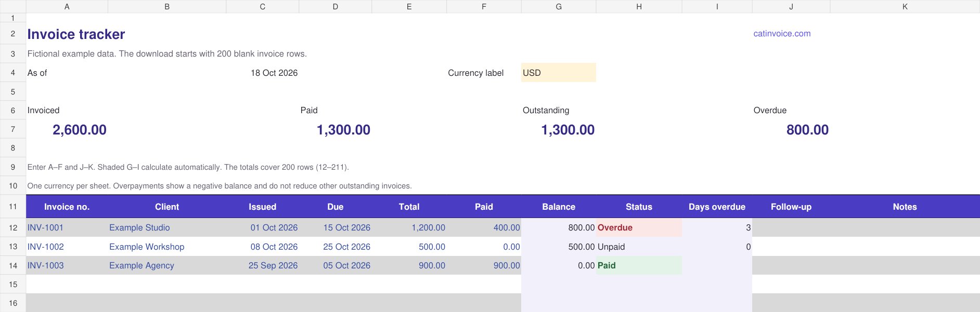The height and width of the screenshot is (312, 980).
Task: Select column B header
Action: pyautogui.click(x=167, y=6)
